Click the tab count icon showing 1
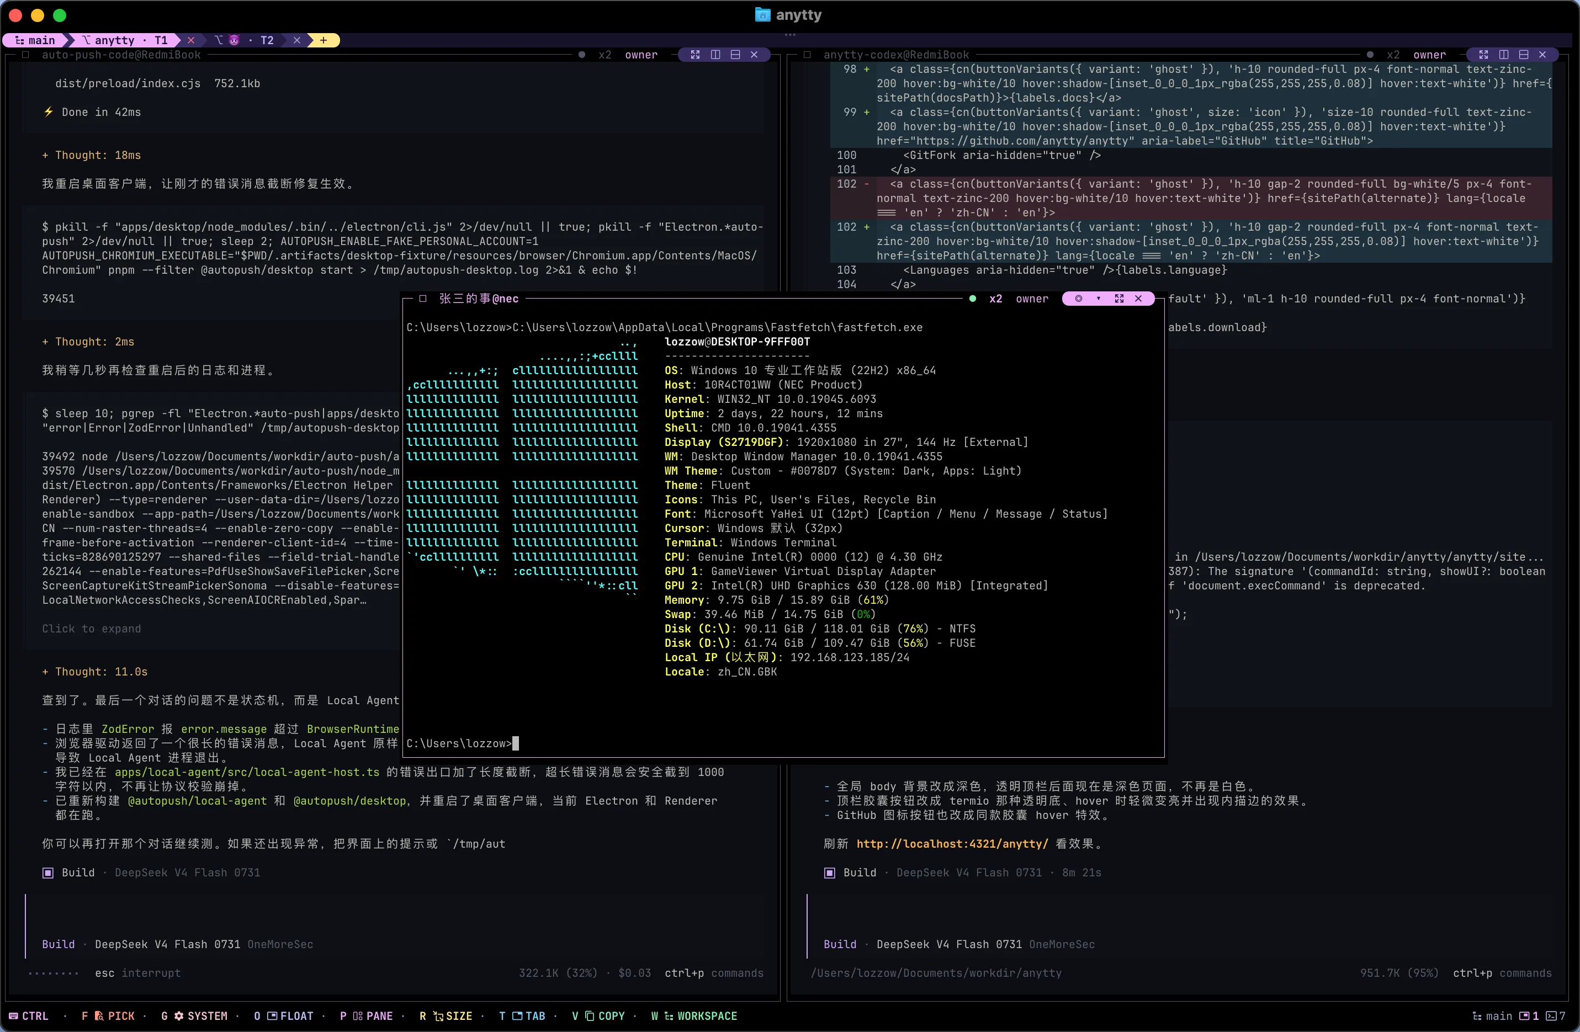The width and height of the screenshot is (1580, 1032). (x=1529, y=1016)
